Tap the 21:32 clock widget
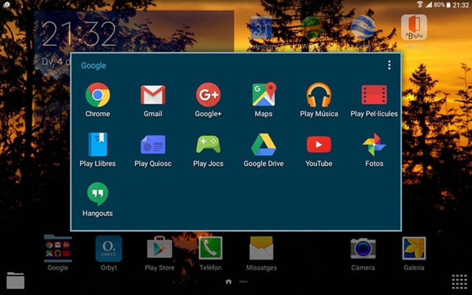This screenshot has width=472, height=295. click(79, 34)
